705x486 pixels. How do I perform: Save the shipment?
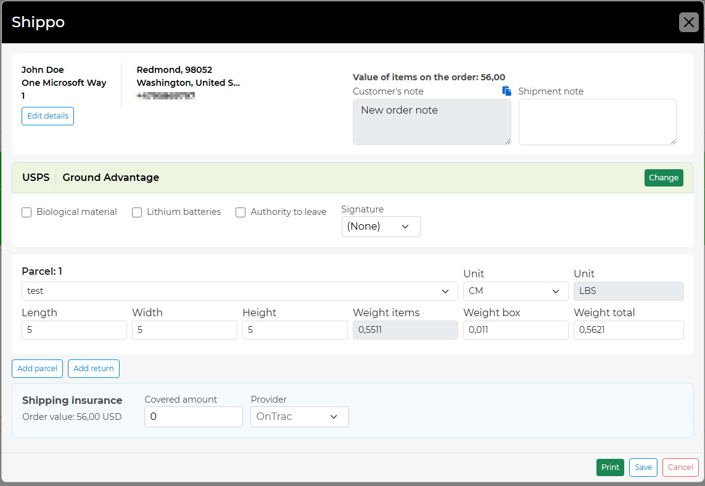[x=643, y=467]
